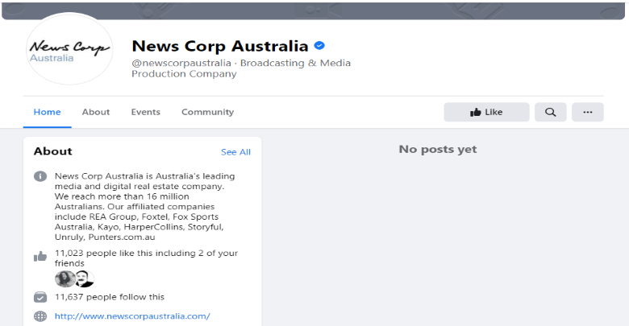Click See All in the About card
Viewport: 629px width, 326px height.
click(x=235, y=152)
